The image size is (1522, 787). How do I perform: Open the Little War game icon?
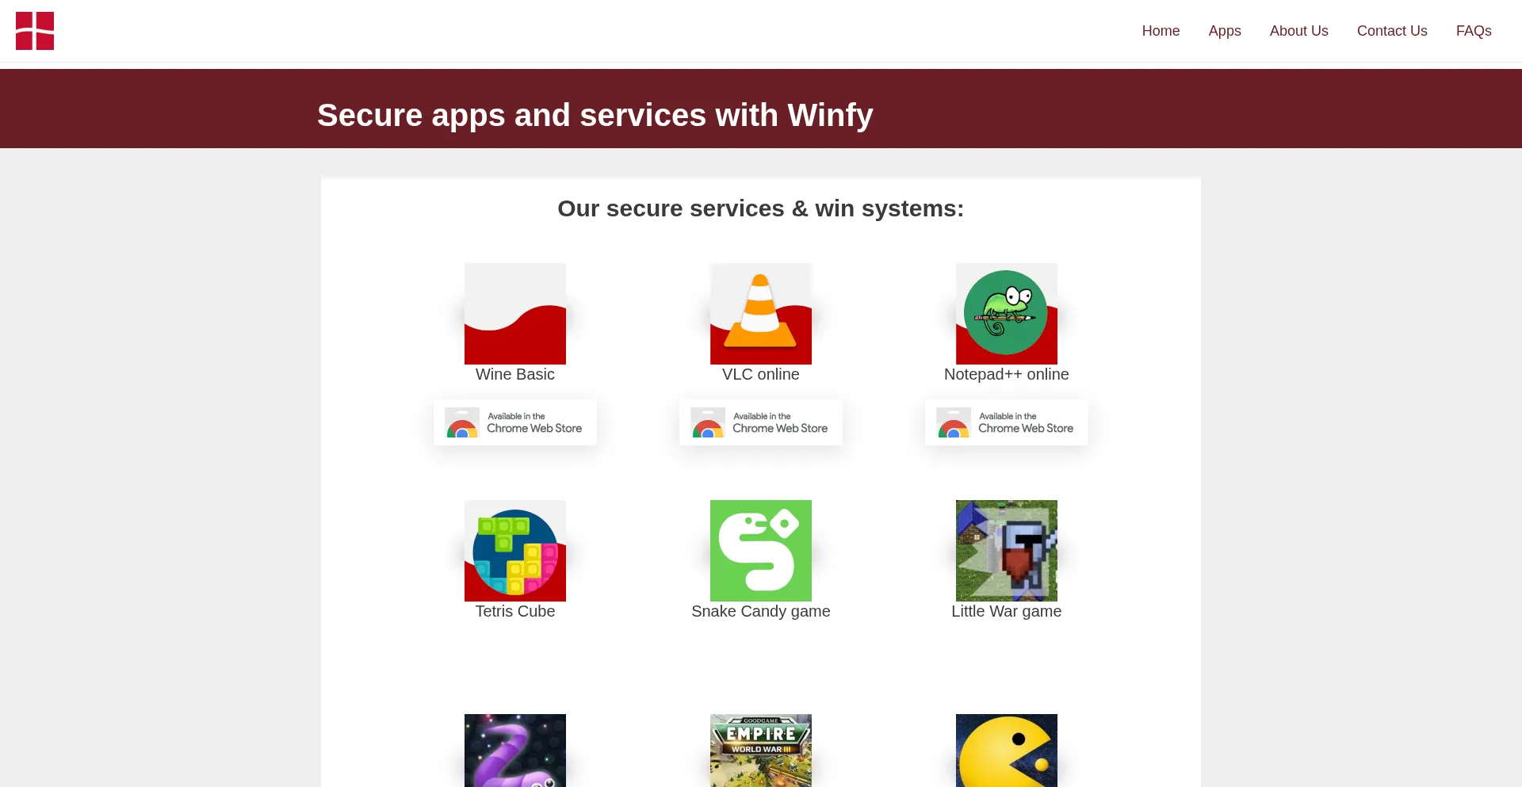1007,551
